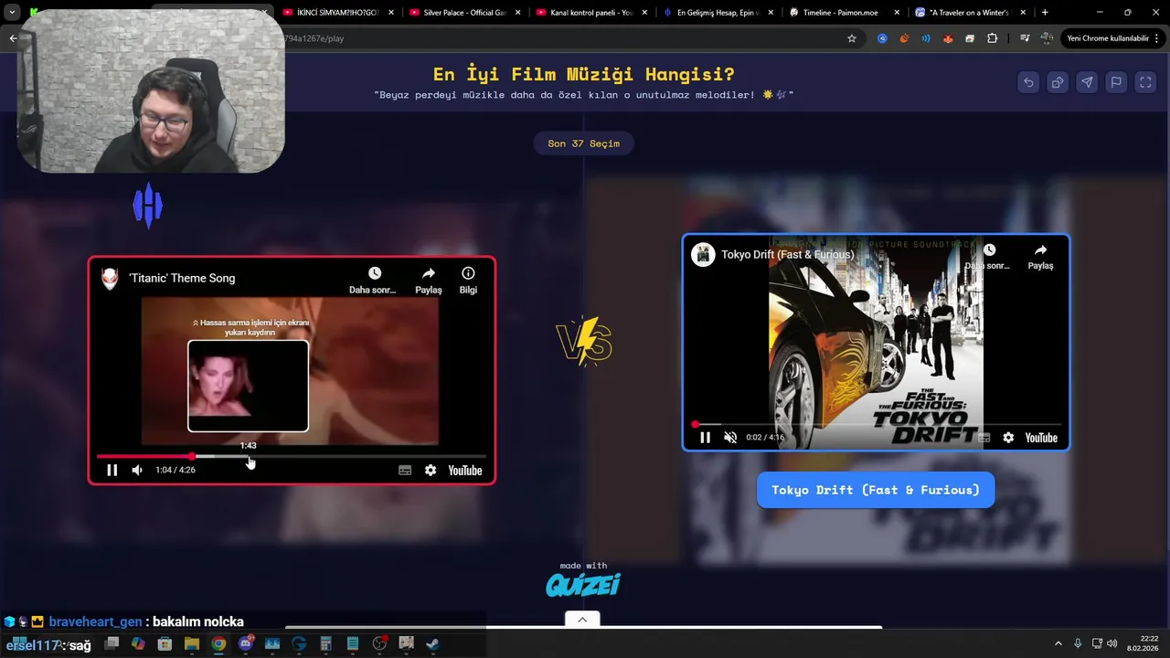The width and height of the screenshot is (1170, 658).
Task: Switch to the 'Kanal kontrol paneli' tab
Action: point(591,13)
